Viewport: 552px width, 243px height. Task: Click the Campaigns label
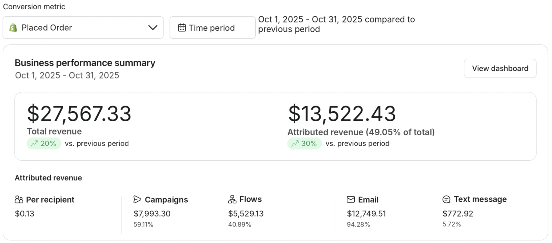tap(166, 200)
